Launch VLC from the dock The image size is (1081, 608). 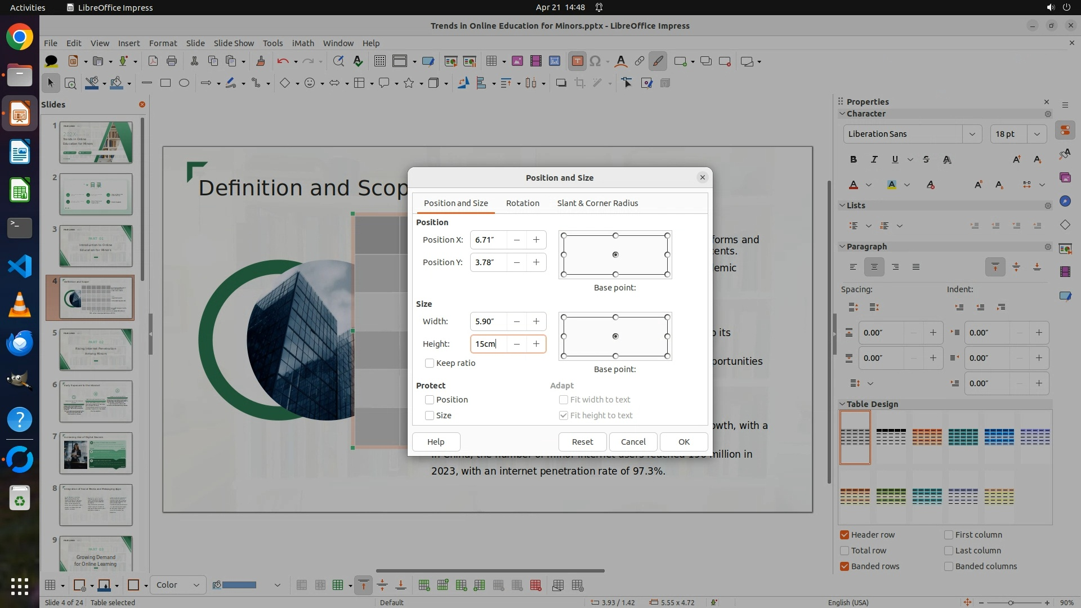click(20, 305)
